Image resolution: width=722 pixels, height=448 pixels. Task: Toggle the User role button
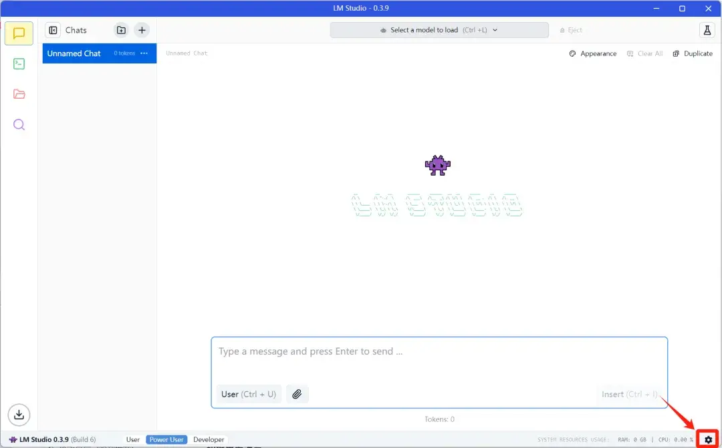[249, 394]
